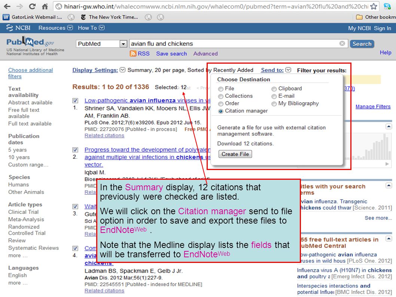
Task: Click See more link in titles panel
Action: [378, 218]
